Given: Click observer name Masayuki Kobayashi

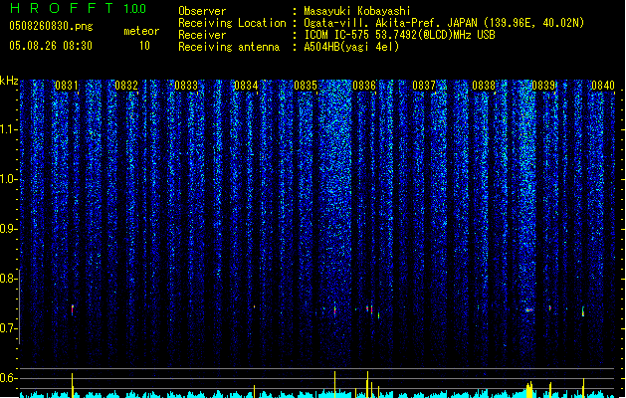Looking at the screenshot, I should pyautogui.click(x=357, y=11).
